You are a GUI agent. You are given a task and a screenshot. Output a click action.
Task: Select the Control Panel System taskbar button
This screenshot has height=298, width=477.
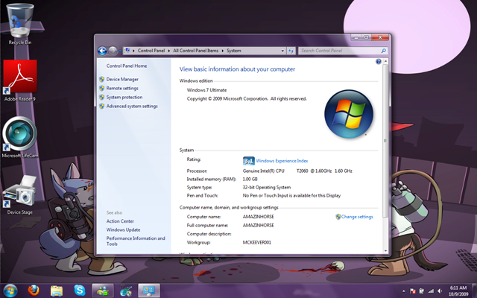click(x=149, y=291)
